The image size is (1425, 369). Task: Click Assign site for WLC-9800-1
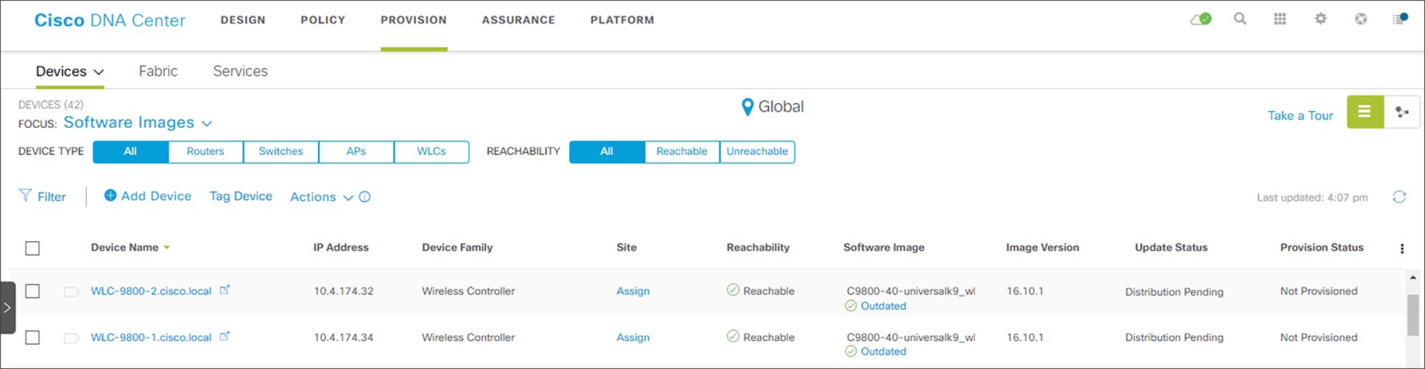[633, 337]
